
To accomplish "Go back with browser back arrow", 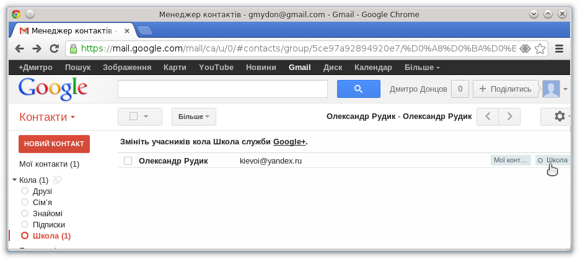I will tap(19, 49).
